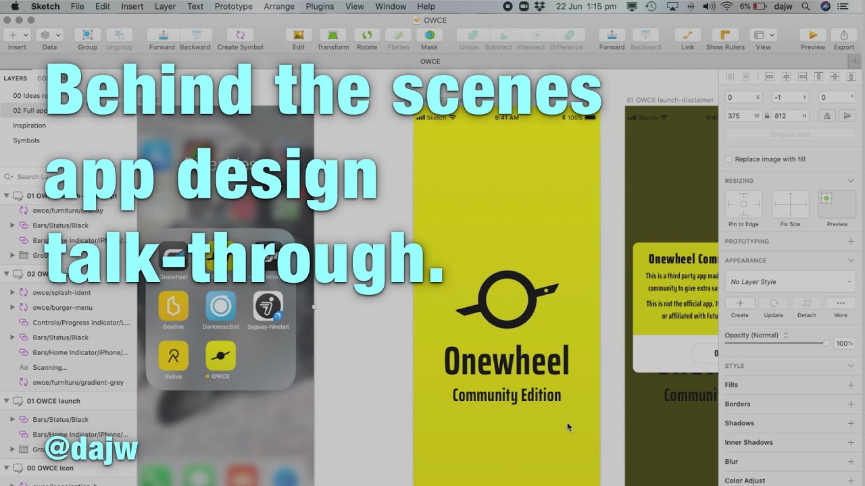This screenshot has width=865, height=486.
Task: Toggle Show Rulers in the toolbar
Action: pyautogui.click(x=725, y=35)
